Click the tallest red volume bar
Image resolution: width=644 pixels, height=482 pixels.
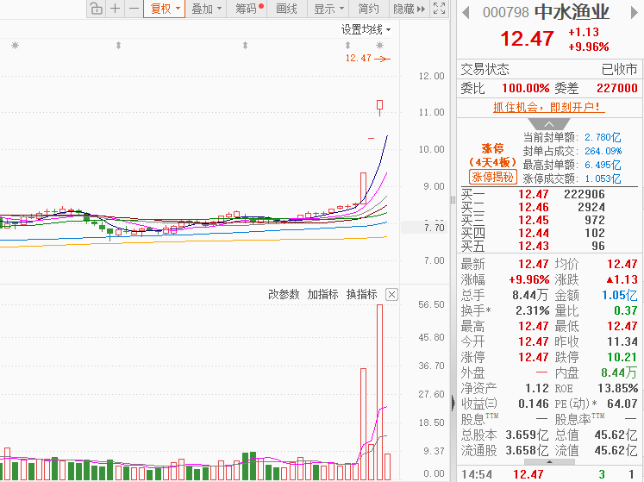pos(379,392)
